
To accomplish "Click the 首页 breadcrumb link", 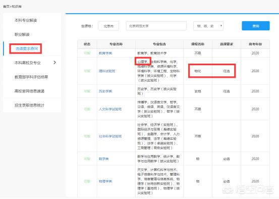I will click(x=6, y=7).
